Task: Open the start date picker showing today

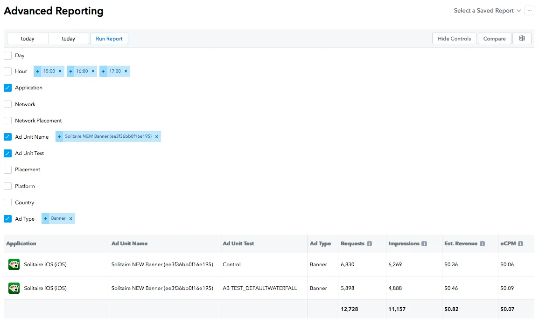Action: coord(28,39)
